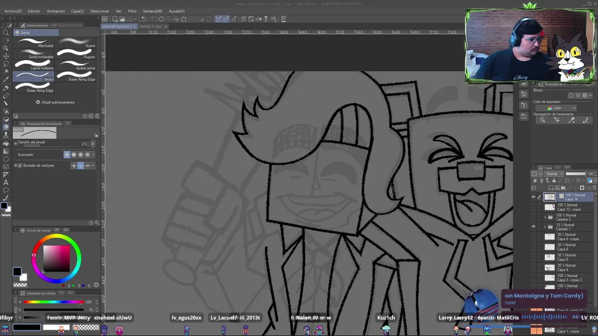Open Borrador de vectores mode dropdown
The height and width of the screenshot is (336, 598).
tap(93, 166)
